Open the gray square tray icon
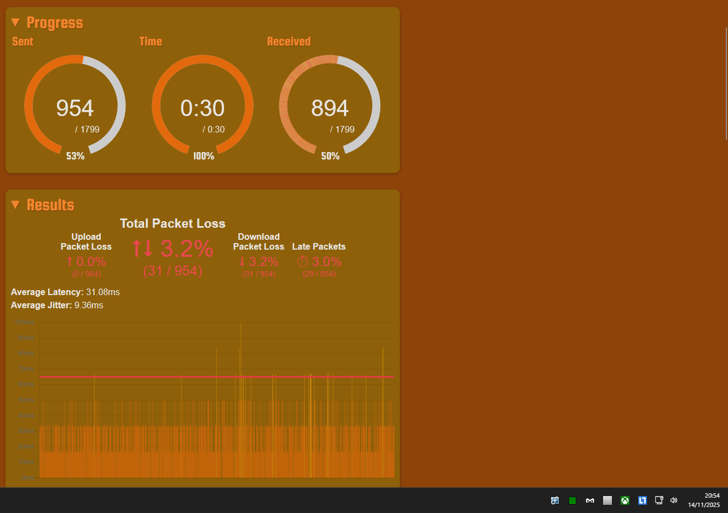Image resolution: width=728 pixels, height=513 pixels. pos(607,500)
